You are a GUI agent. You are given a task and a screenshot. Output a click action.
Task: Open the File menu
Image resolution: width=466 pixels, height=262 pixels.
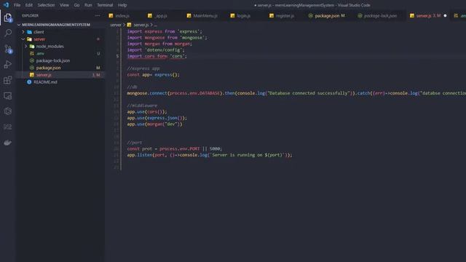coord(17,5)
